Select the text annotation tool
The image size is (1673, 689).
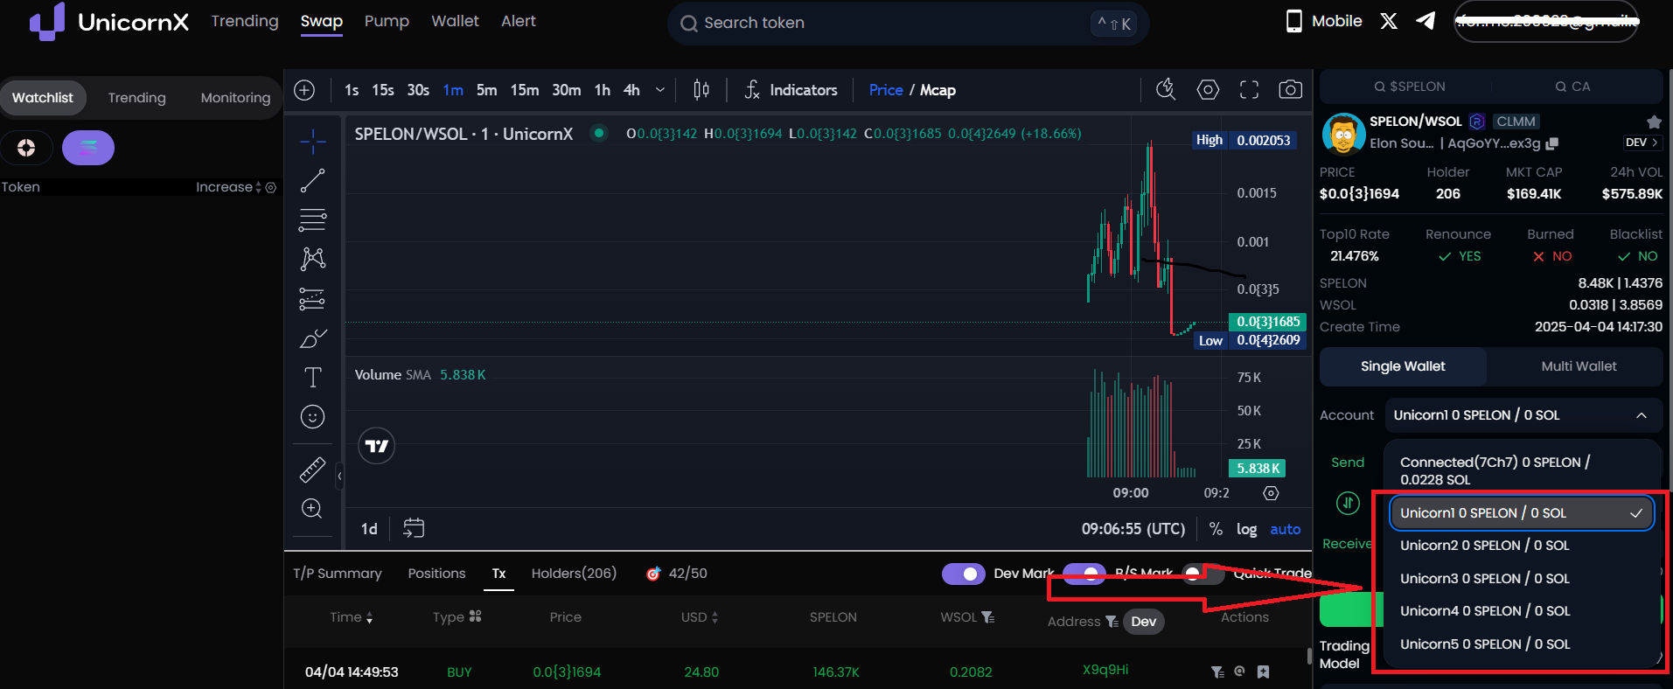(x=312, y=377)
